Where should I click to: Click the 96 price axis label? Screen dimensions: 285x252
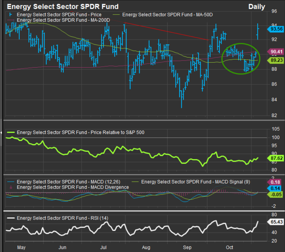(x=274, y=11)
